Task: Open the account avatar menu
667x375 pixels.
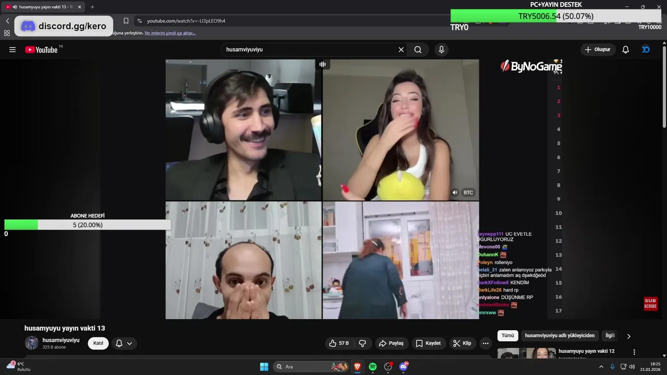Action: [x=646, y=49]
